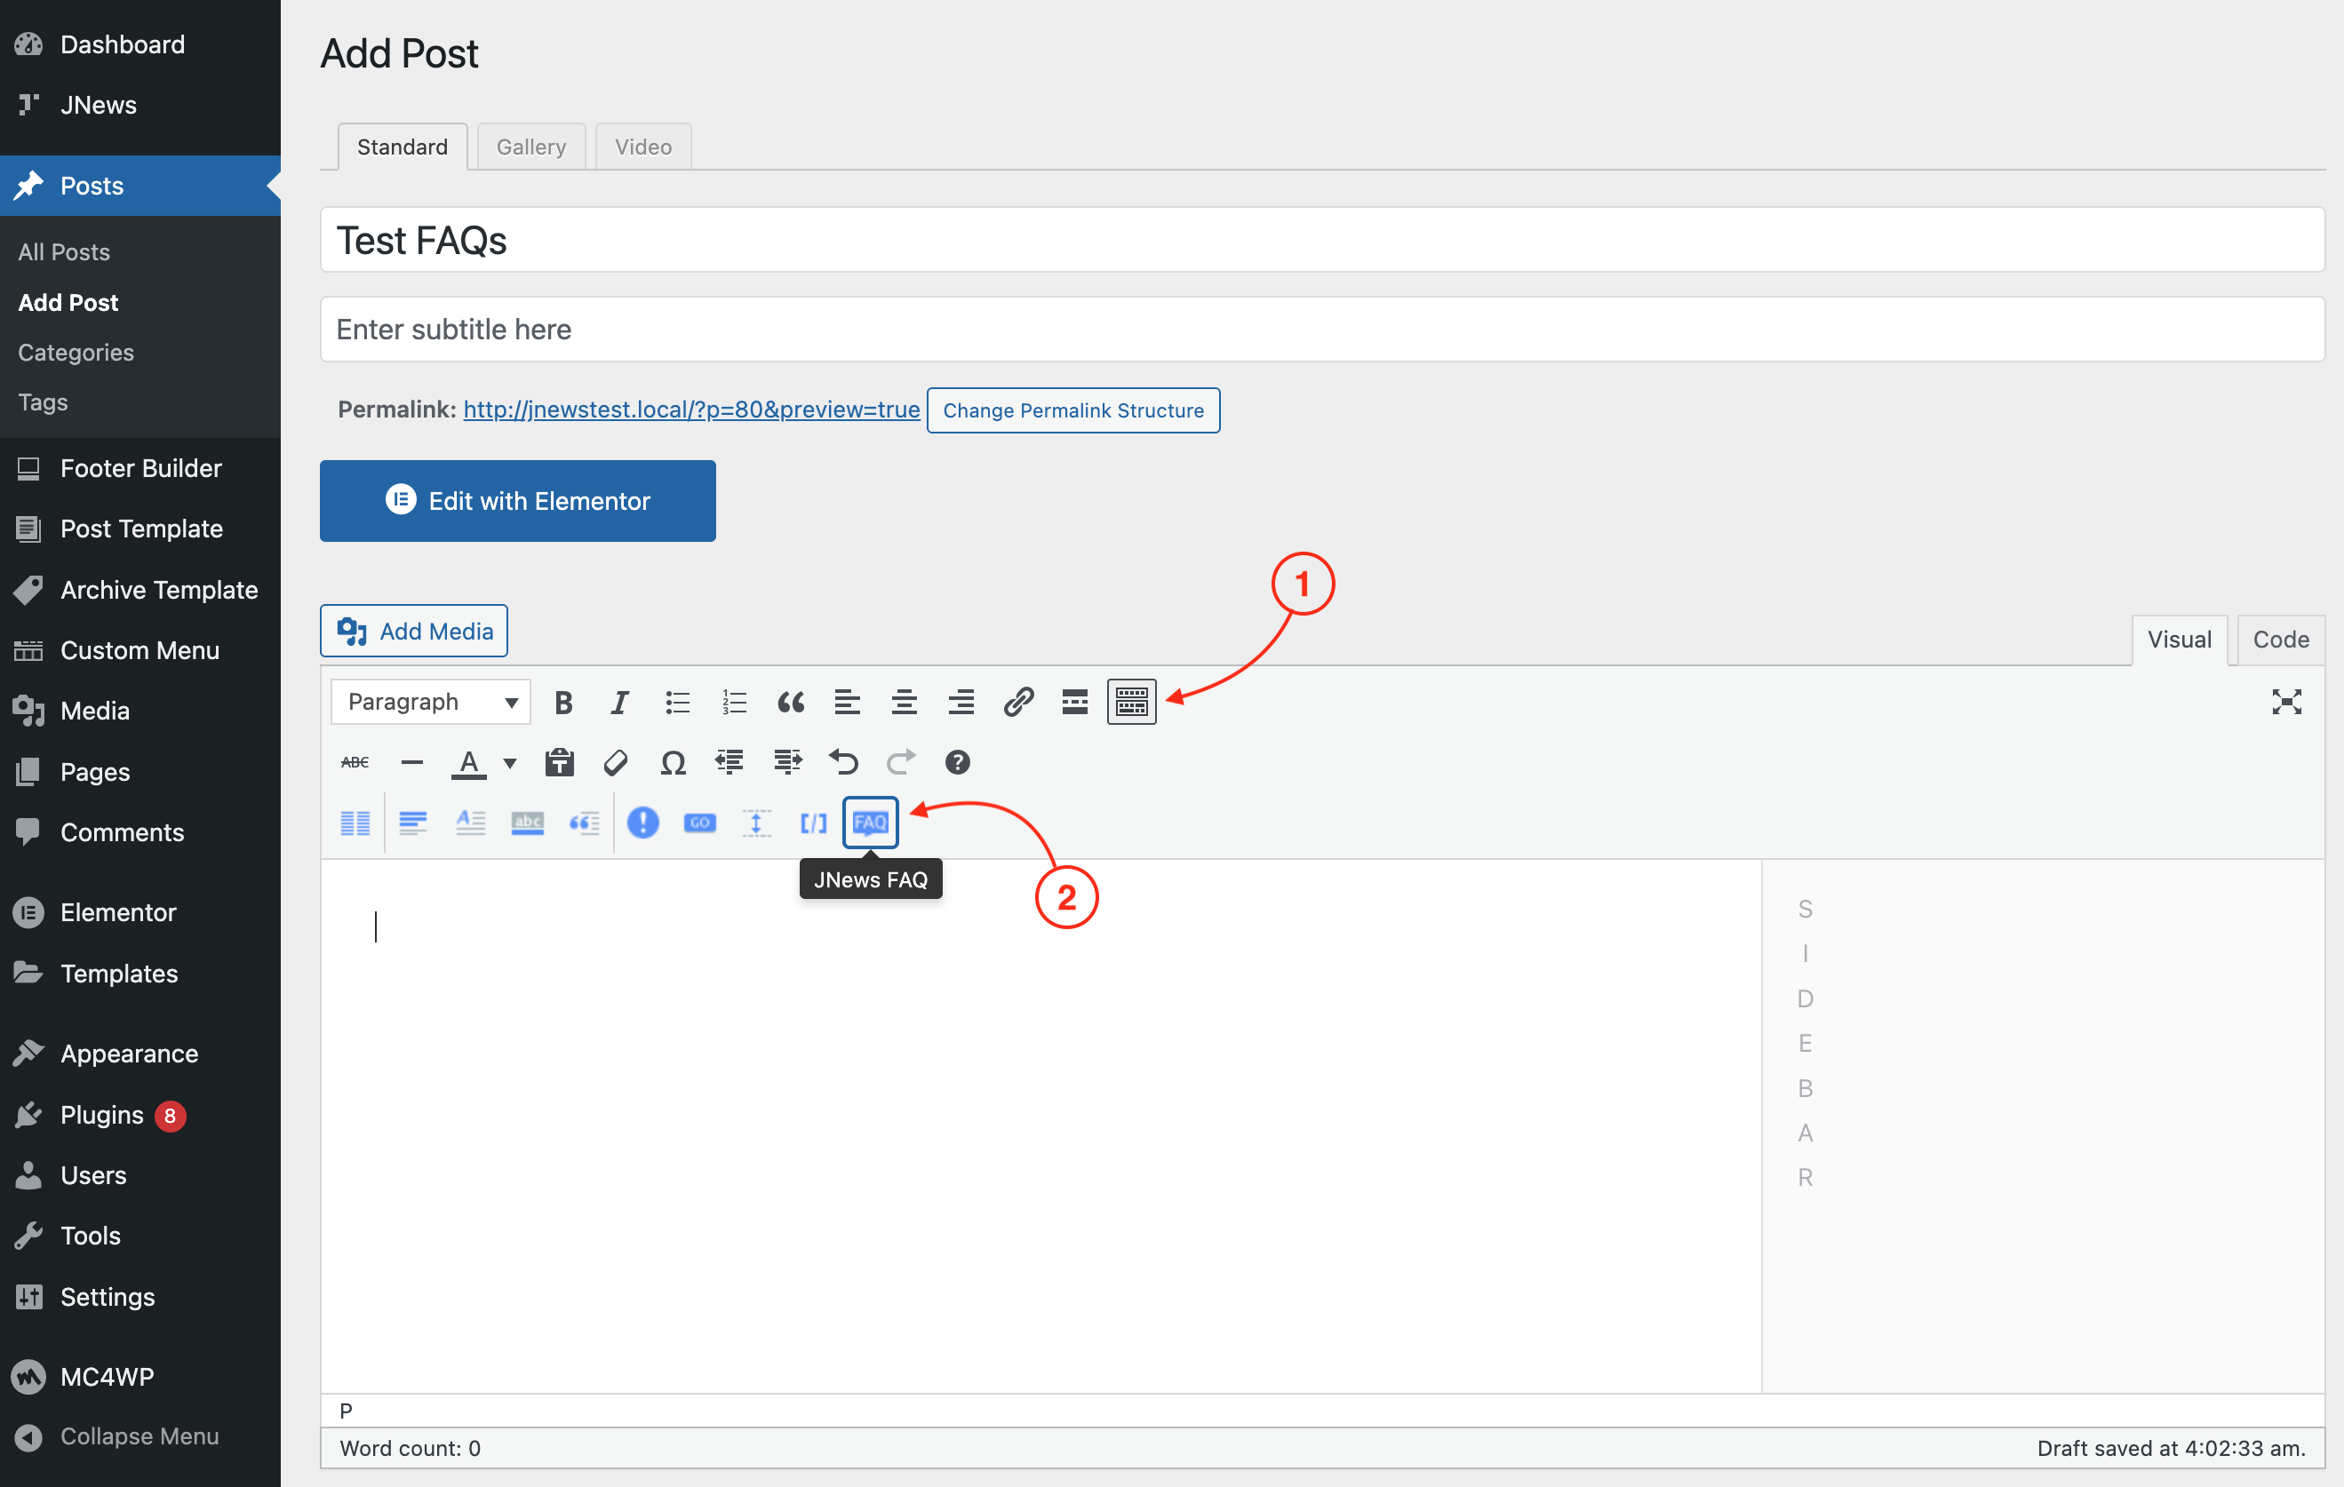Click Edit with Elementor button
The height and width of the screenshot is (1487, 2344).
517,501
